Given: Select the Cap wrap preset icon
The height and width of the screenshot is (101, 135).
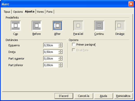Looking at the screenshot, I should (x=16, y=26).
